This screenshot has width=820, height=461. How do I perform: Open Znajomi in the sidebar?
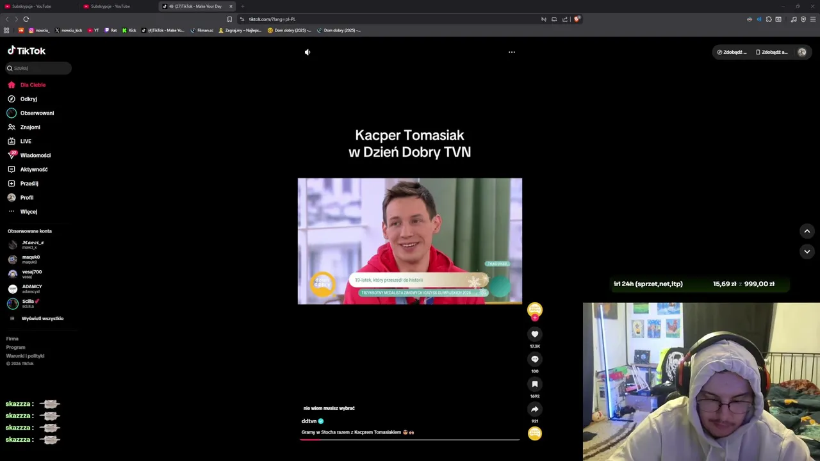[x=24, y=127]
